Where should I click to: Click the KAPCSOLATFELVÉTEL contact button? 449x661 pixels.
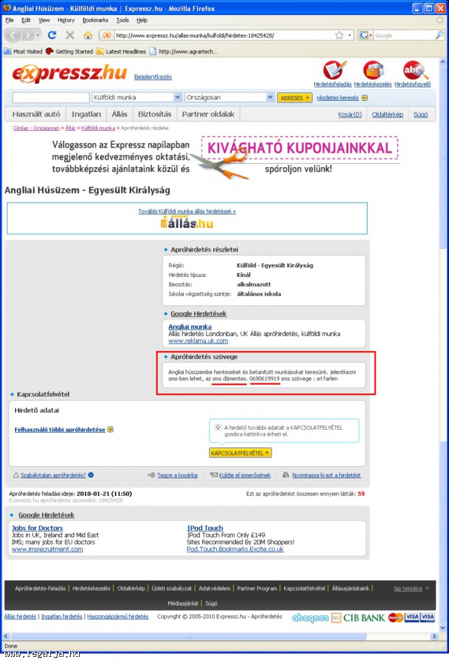tap(240, 452)
